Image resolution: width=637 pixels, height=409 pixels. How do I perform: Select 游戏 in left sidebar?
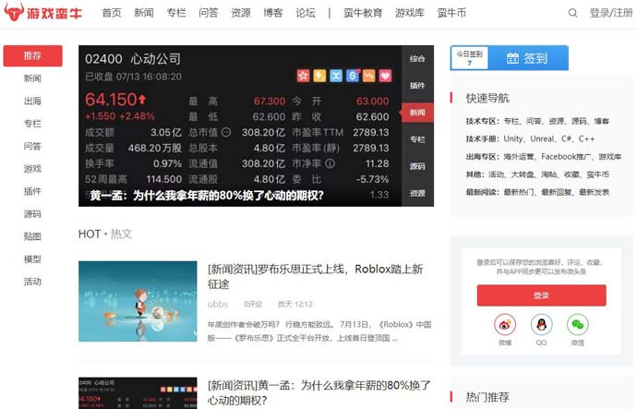tap(32, 169)
